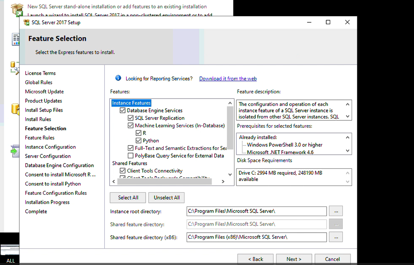Viewport: 414px width, 265px height.
Task: Uncheck the R feature checkbox
Action: pyautogui.click(x=138, y=133)
